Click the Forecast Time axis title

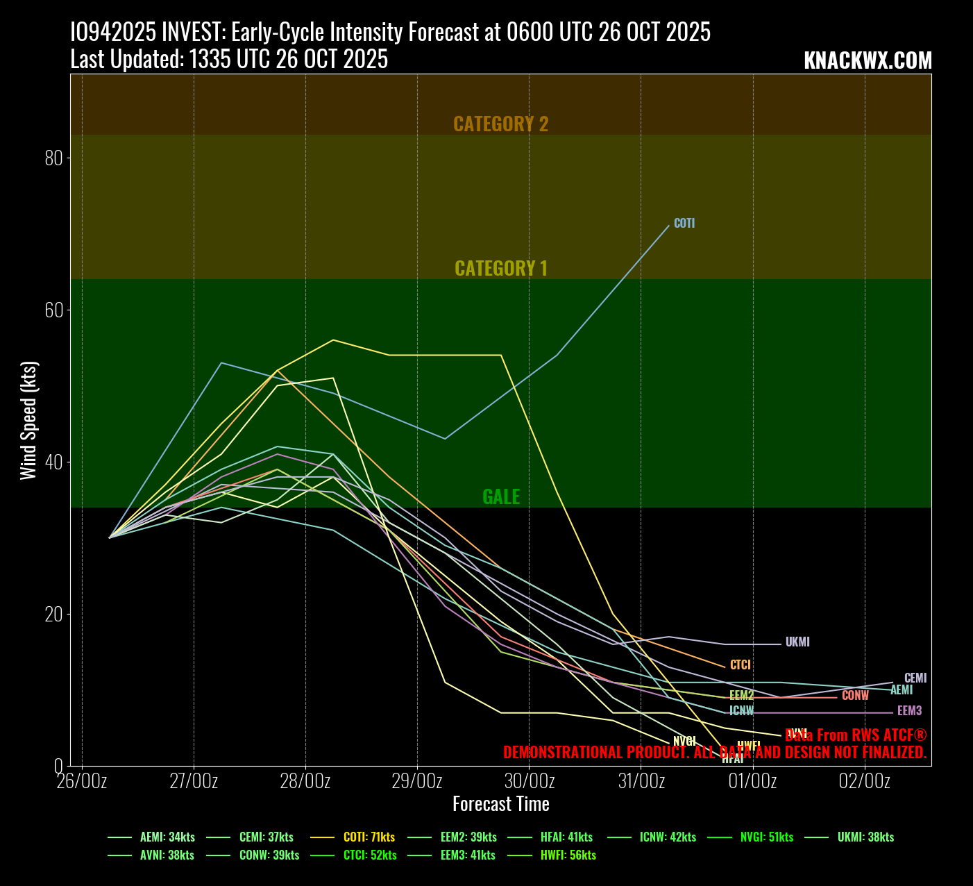coord(500,804)
